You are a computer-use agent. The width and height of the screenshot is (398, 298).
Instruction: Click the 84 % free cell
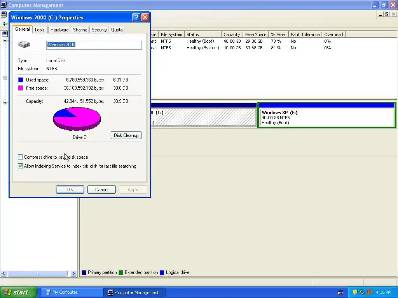coord(276,48)
